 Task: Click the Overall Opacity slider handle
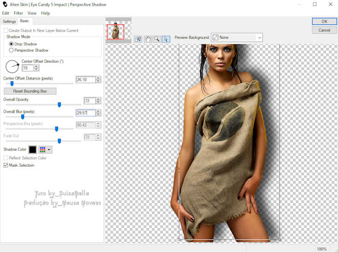coord(59,105)
